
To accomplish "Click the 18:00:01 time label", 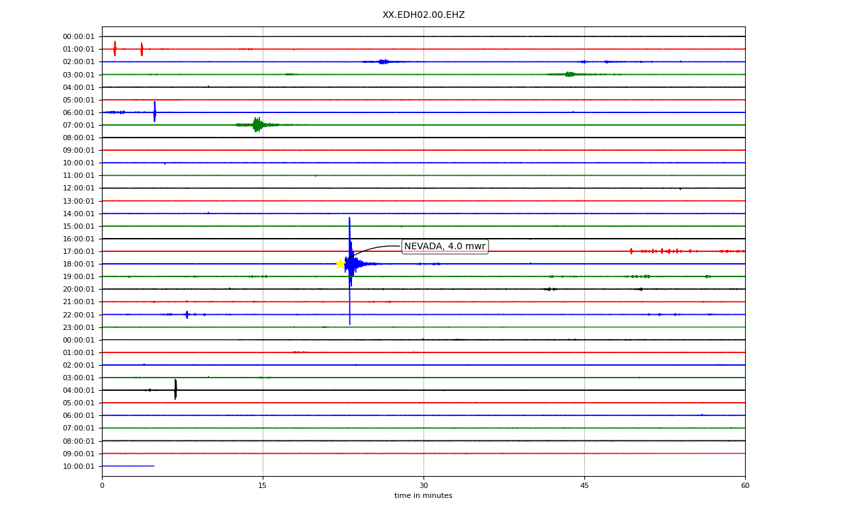I will click(79, 264).
